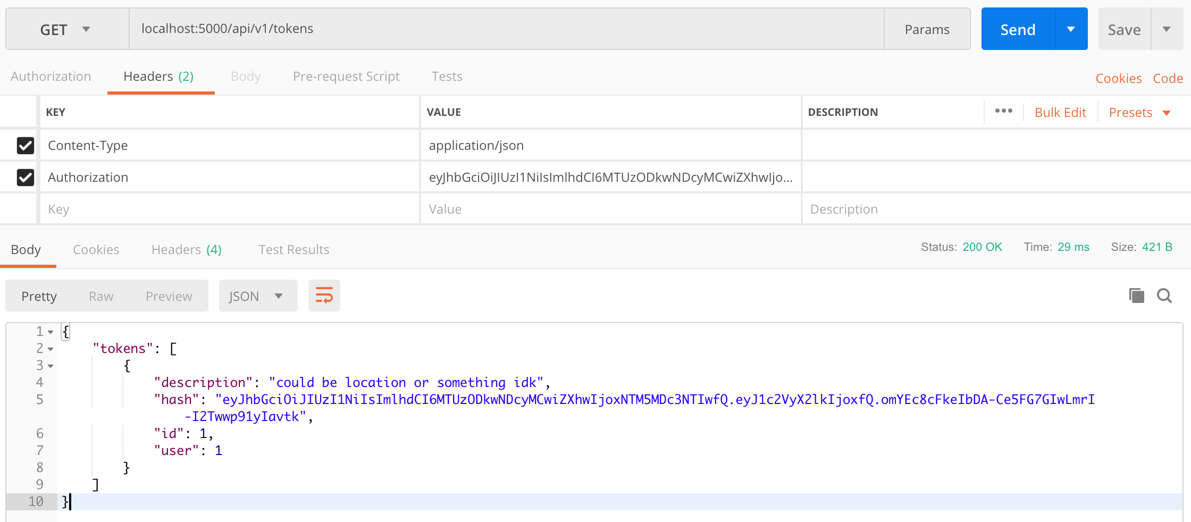The height and width of the screenshot is (522, 1191).
Task: Switch to Pretty view
Action: tap(39, 296)
